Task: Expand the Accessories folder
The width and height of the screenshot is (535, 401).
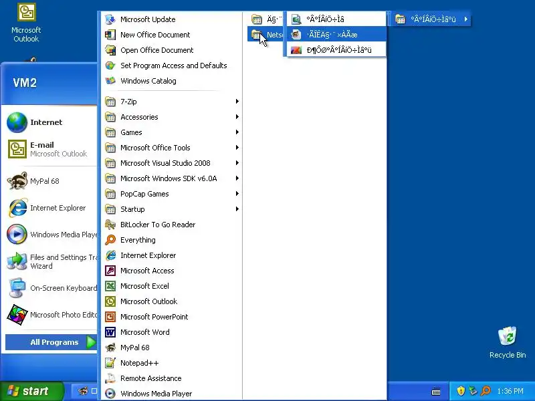Action: tap(172, 117)
